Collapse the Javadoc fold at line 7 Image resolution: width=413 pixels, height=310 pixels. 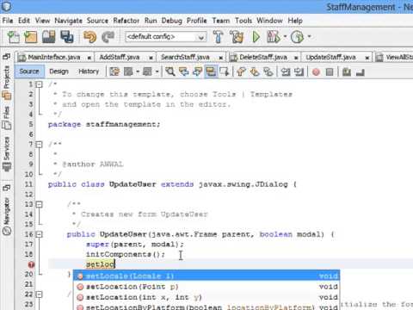pyautogui.click(x=40, y=145)
